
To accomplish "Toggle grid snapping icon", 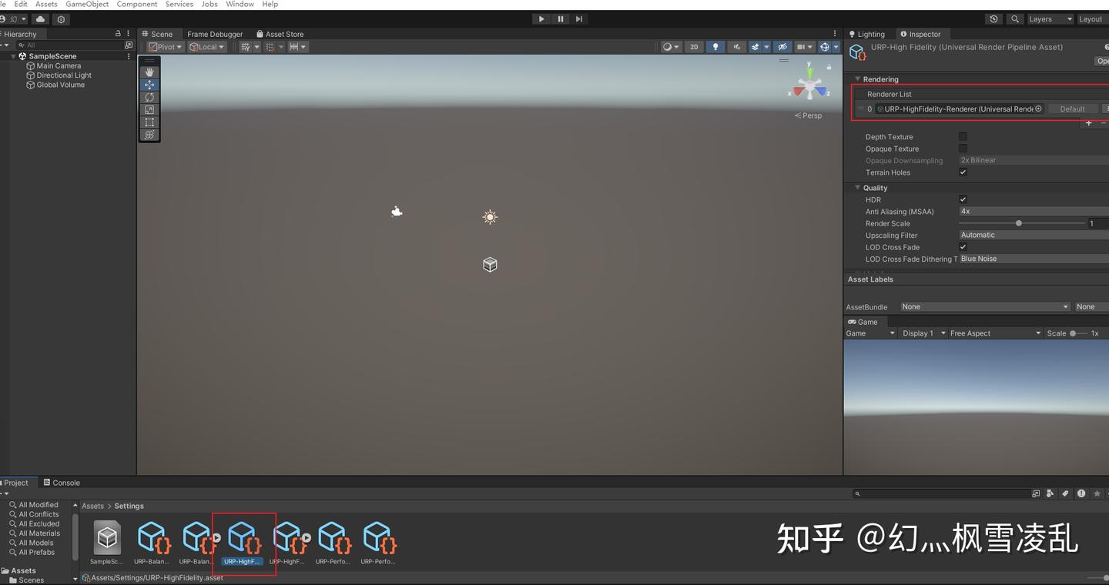I will (246, 47).
